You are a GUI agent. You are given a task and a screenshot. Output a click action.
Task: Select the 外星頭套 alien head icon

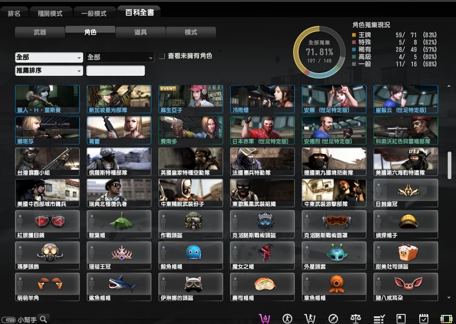click(x=336, y=252)
